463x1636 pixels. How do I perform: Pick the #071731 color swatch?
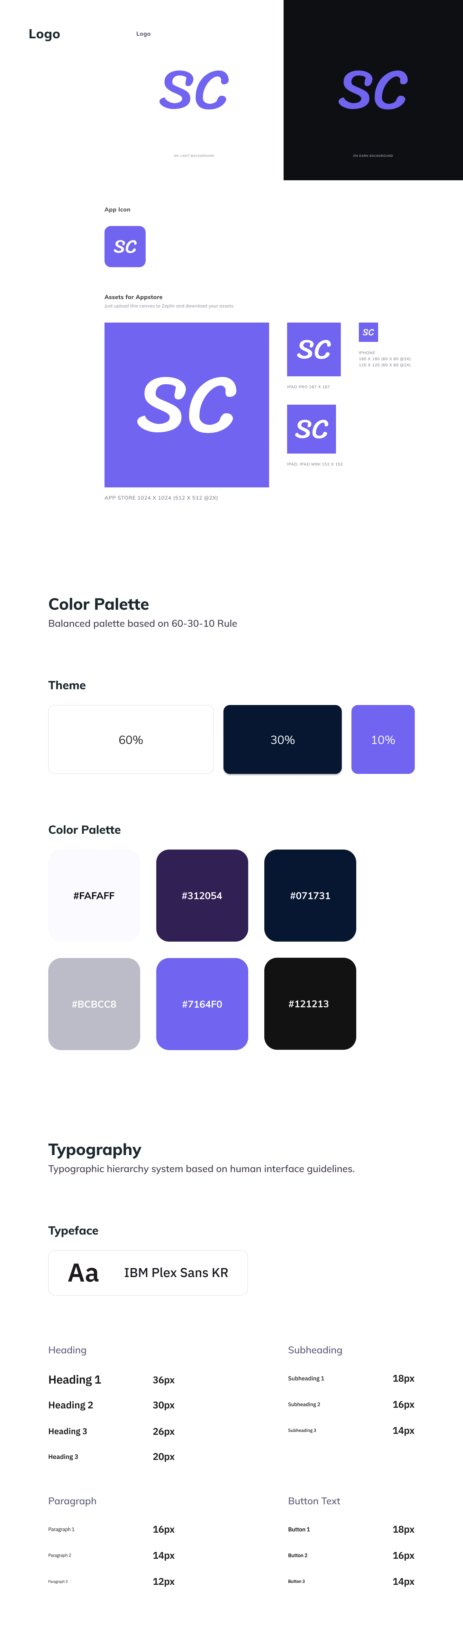tap(310, 896)
